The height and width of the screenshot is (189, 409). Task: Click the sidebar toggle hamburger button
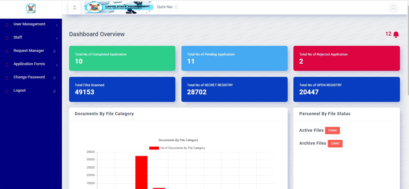[75, 8]
